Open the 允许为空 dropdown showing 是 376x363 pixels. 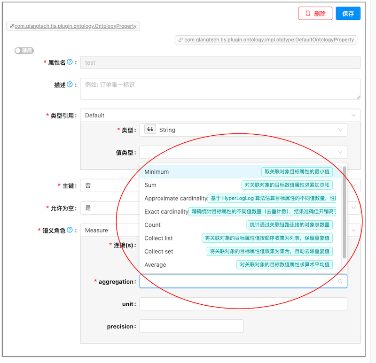220,208
